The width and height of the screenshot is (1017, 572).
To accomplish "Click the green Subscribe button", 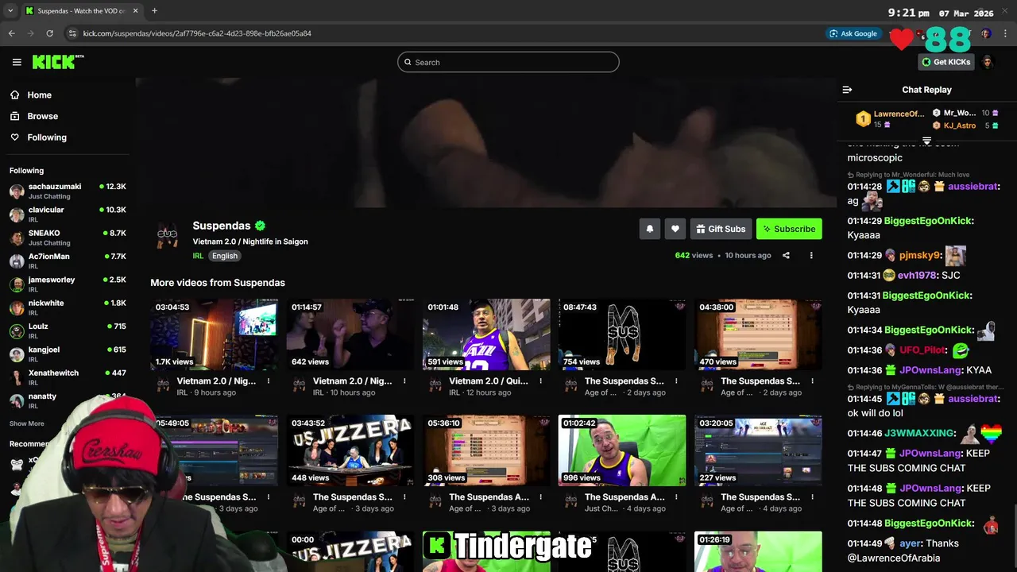I will [x=789, y=229].
